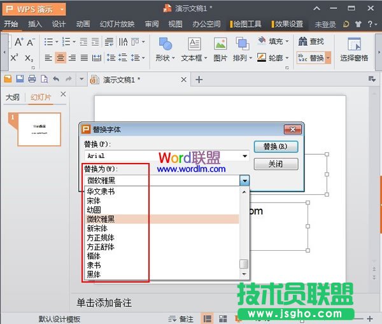Switch to the 大纲 outline tab
The height and width of the screenshot is (324, 382).
[13, 97]
